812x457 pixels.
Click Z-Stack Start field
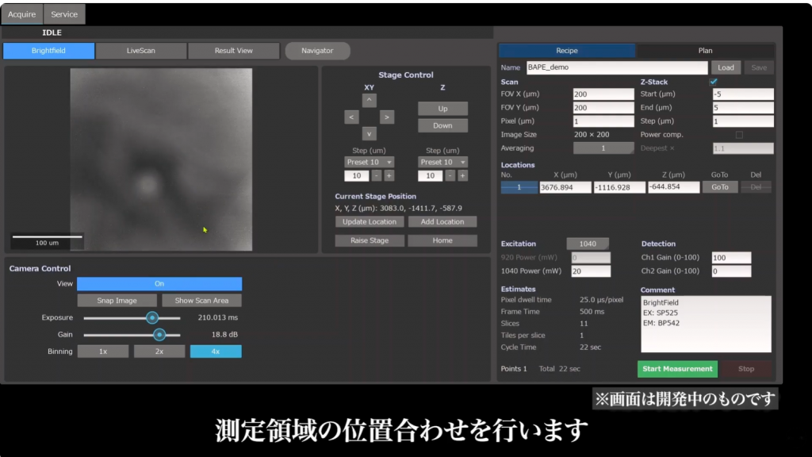tap(743, 94)
